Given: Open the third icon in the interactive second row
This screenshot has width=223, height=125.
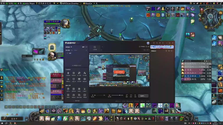Looking at the screenshot, I should click(x=79, y=80).
